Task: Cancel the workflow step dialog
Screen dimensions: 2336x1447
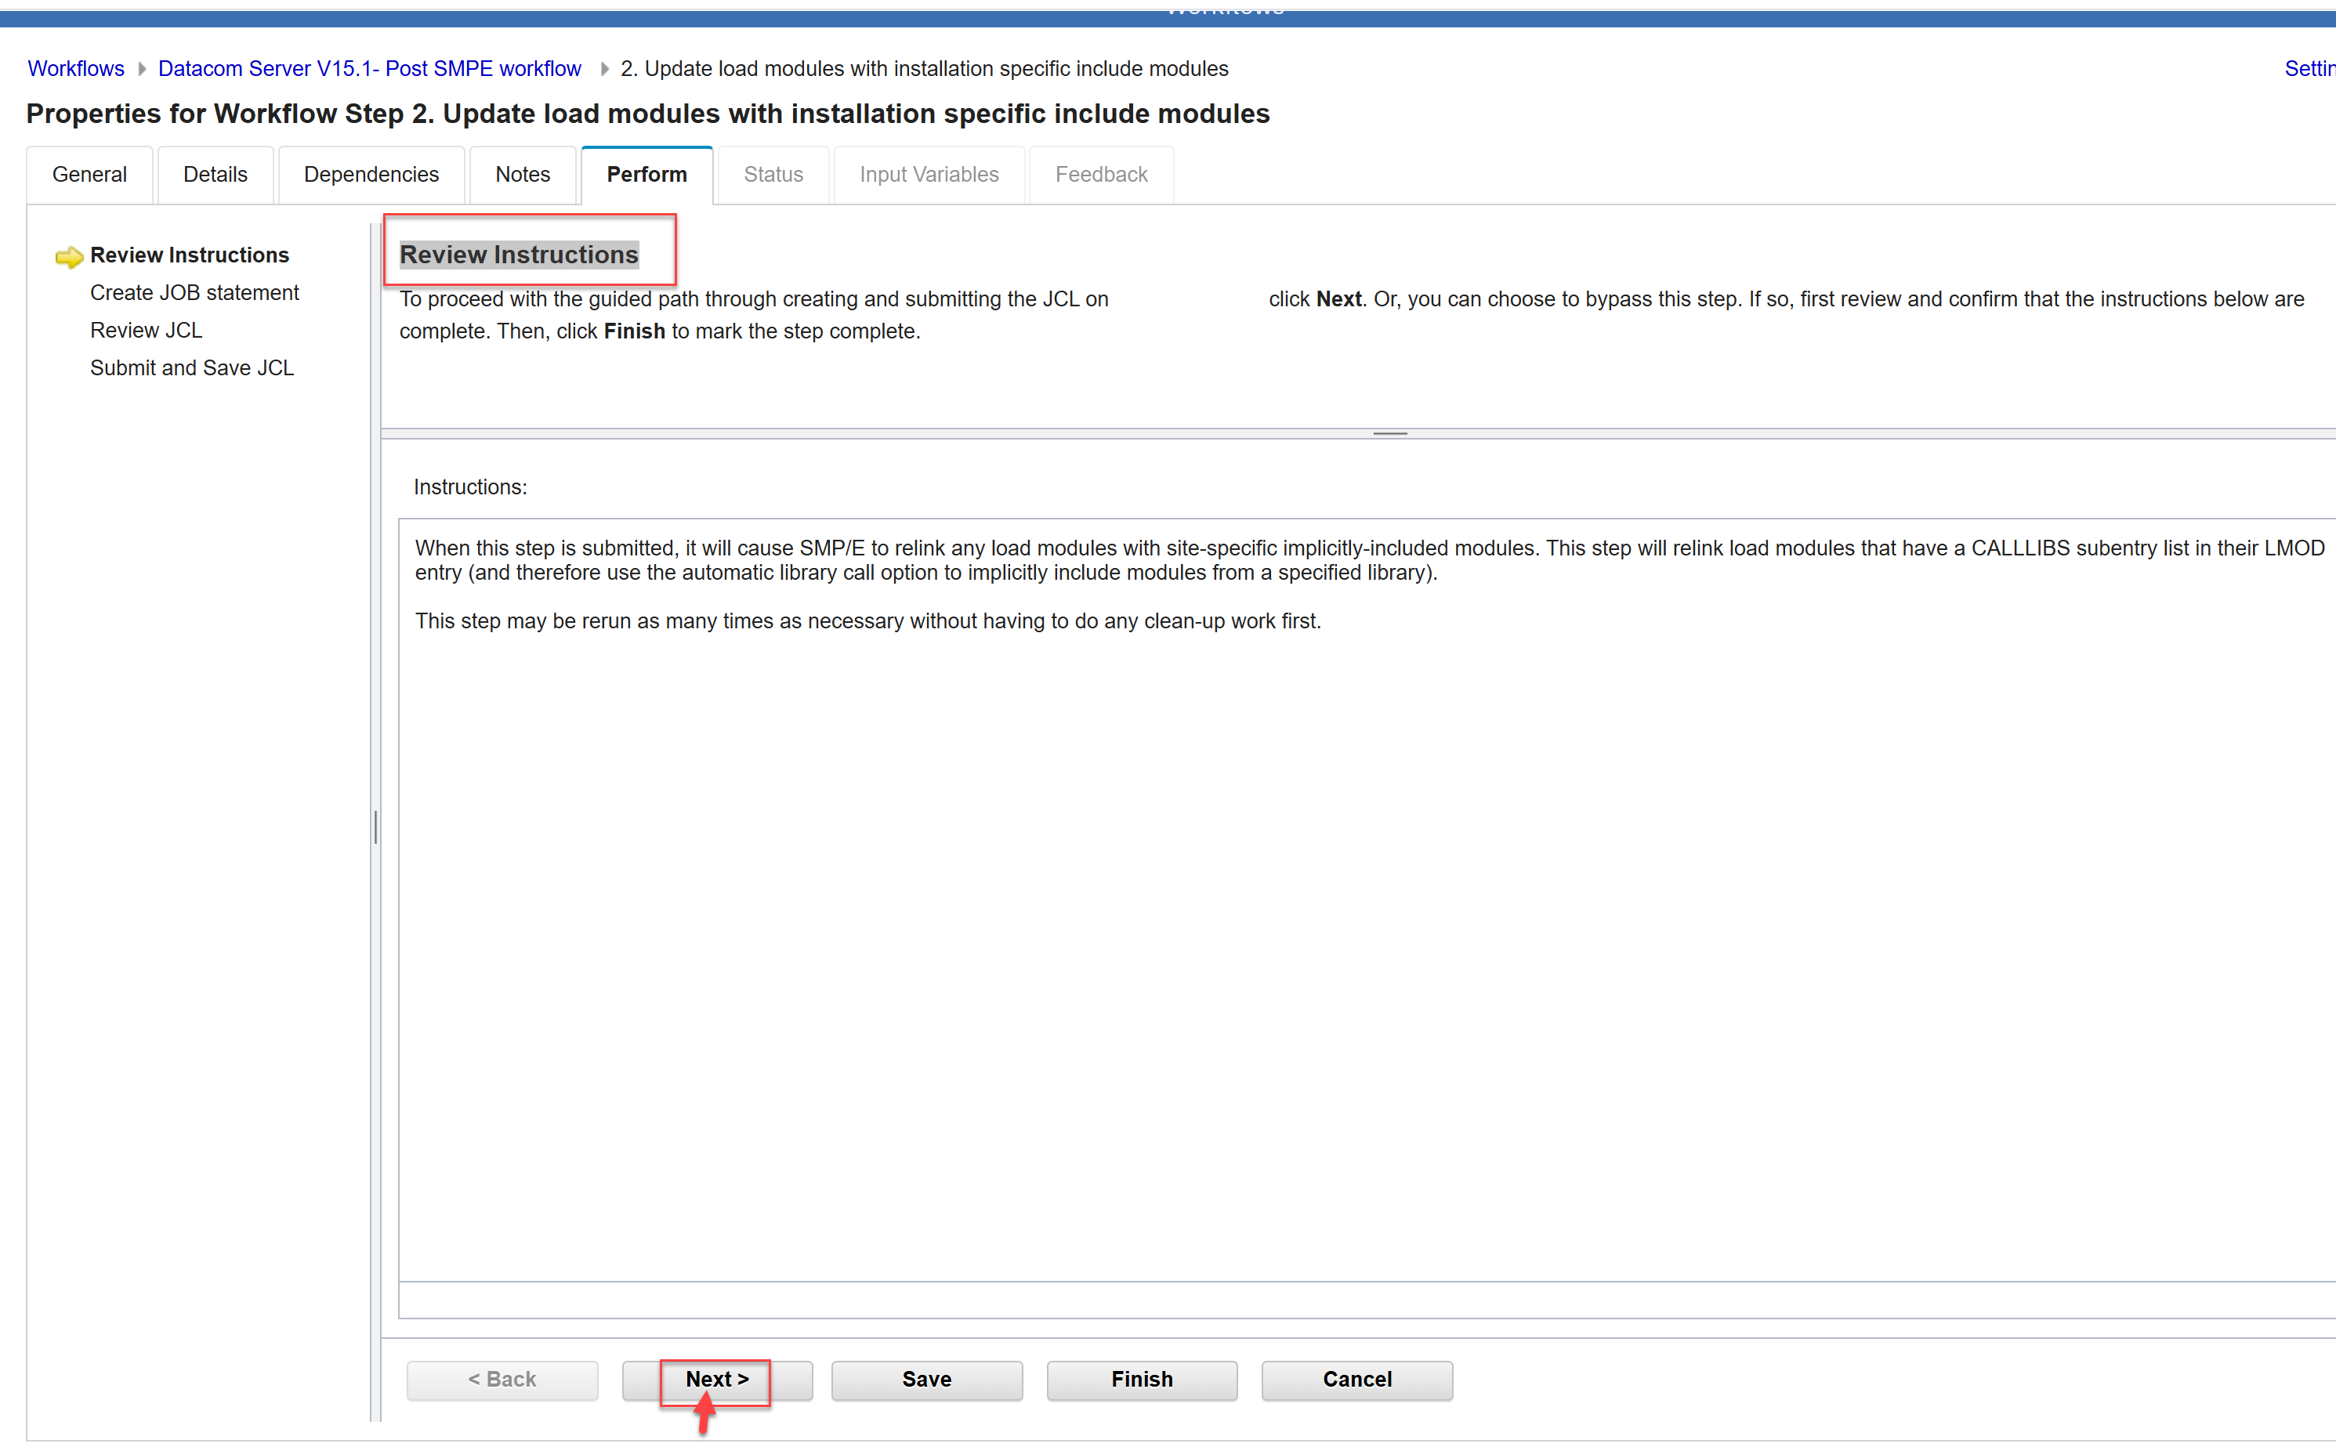Action: [x=1356, y=1379]
